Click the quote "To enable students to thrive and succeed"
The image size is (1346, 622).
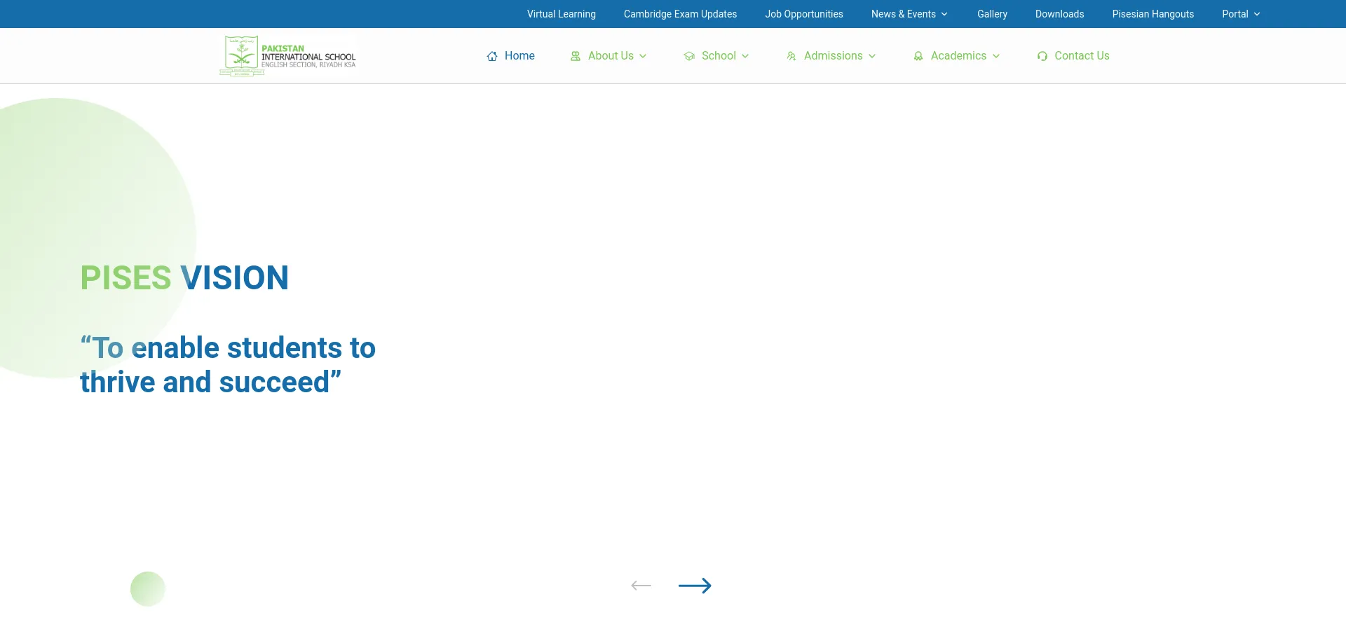(x=228, y=365)
